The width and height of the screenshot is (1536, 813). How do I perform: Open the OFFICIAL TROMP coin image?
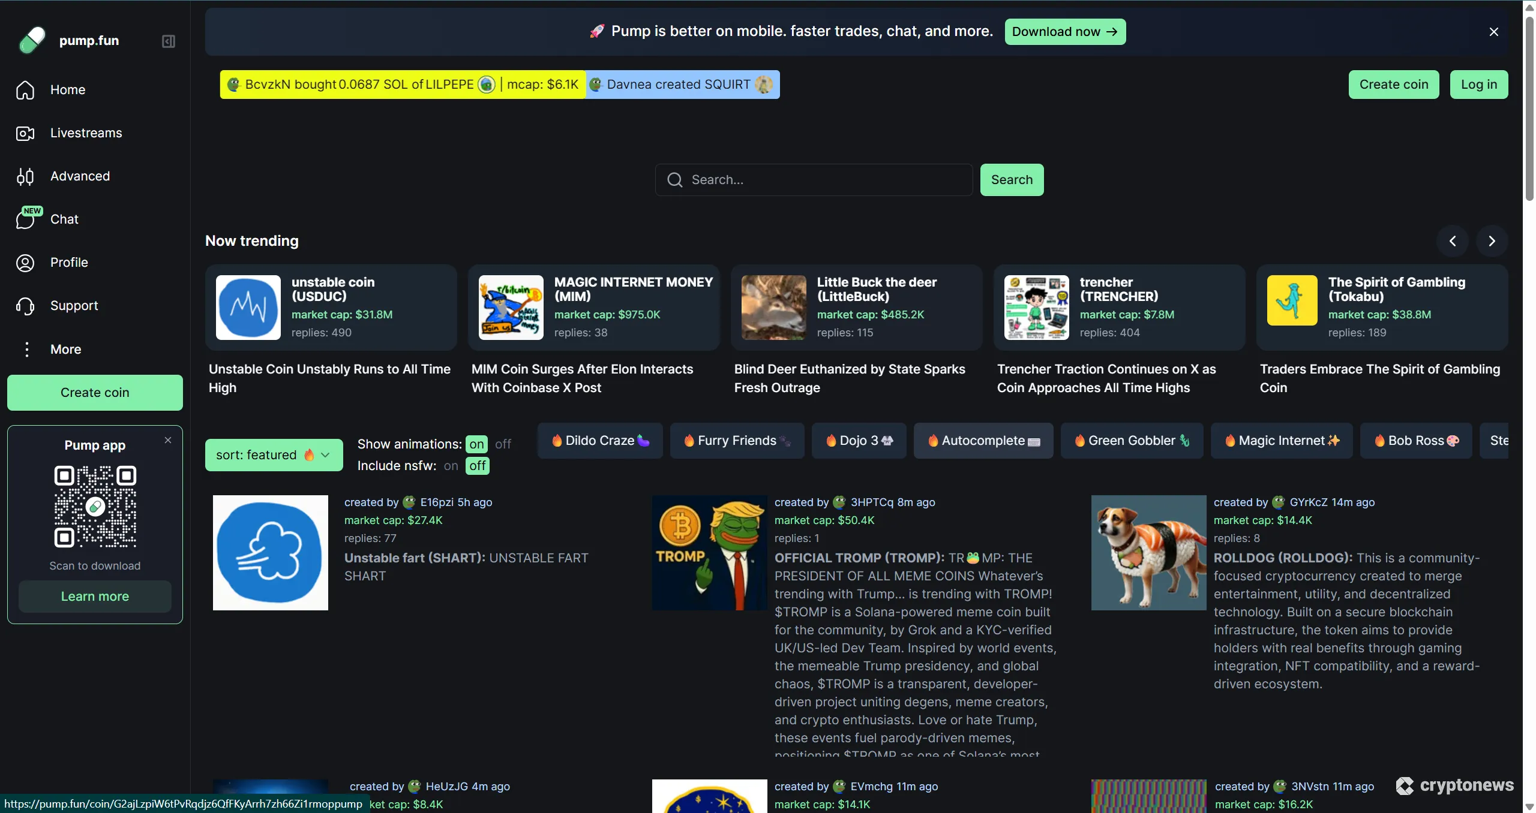tap(710, 553)
